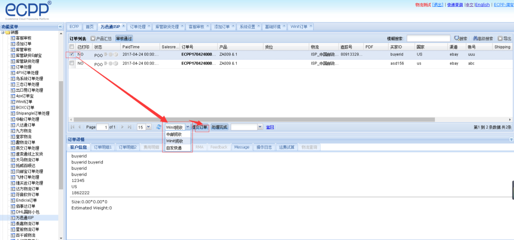
Task: Click the refresh icon in paging toolbar
Action: click(x=159, y=127)
